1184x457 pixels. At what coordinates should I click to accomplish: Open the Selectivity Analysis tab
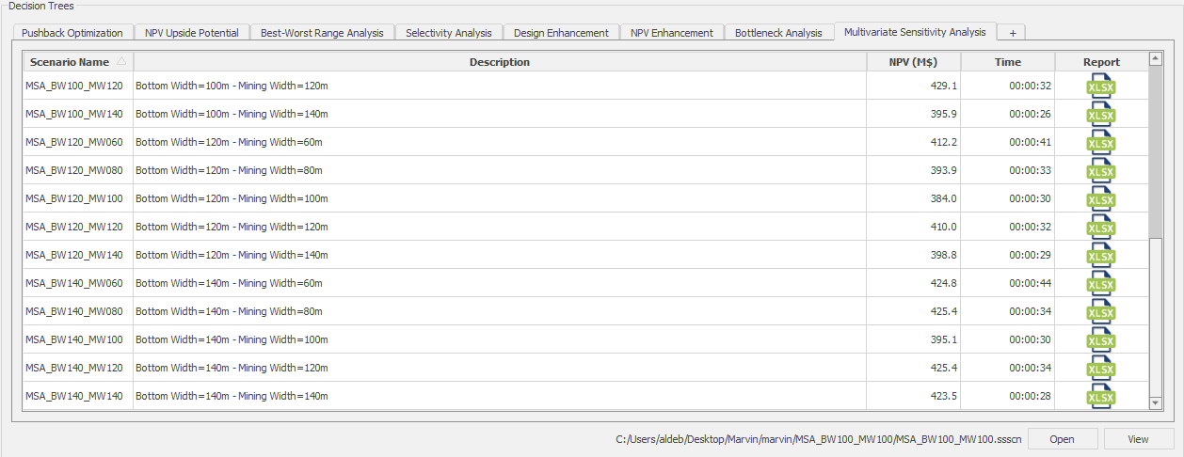click(448, 33)
